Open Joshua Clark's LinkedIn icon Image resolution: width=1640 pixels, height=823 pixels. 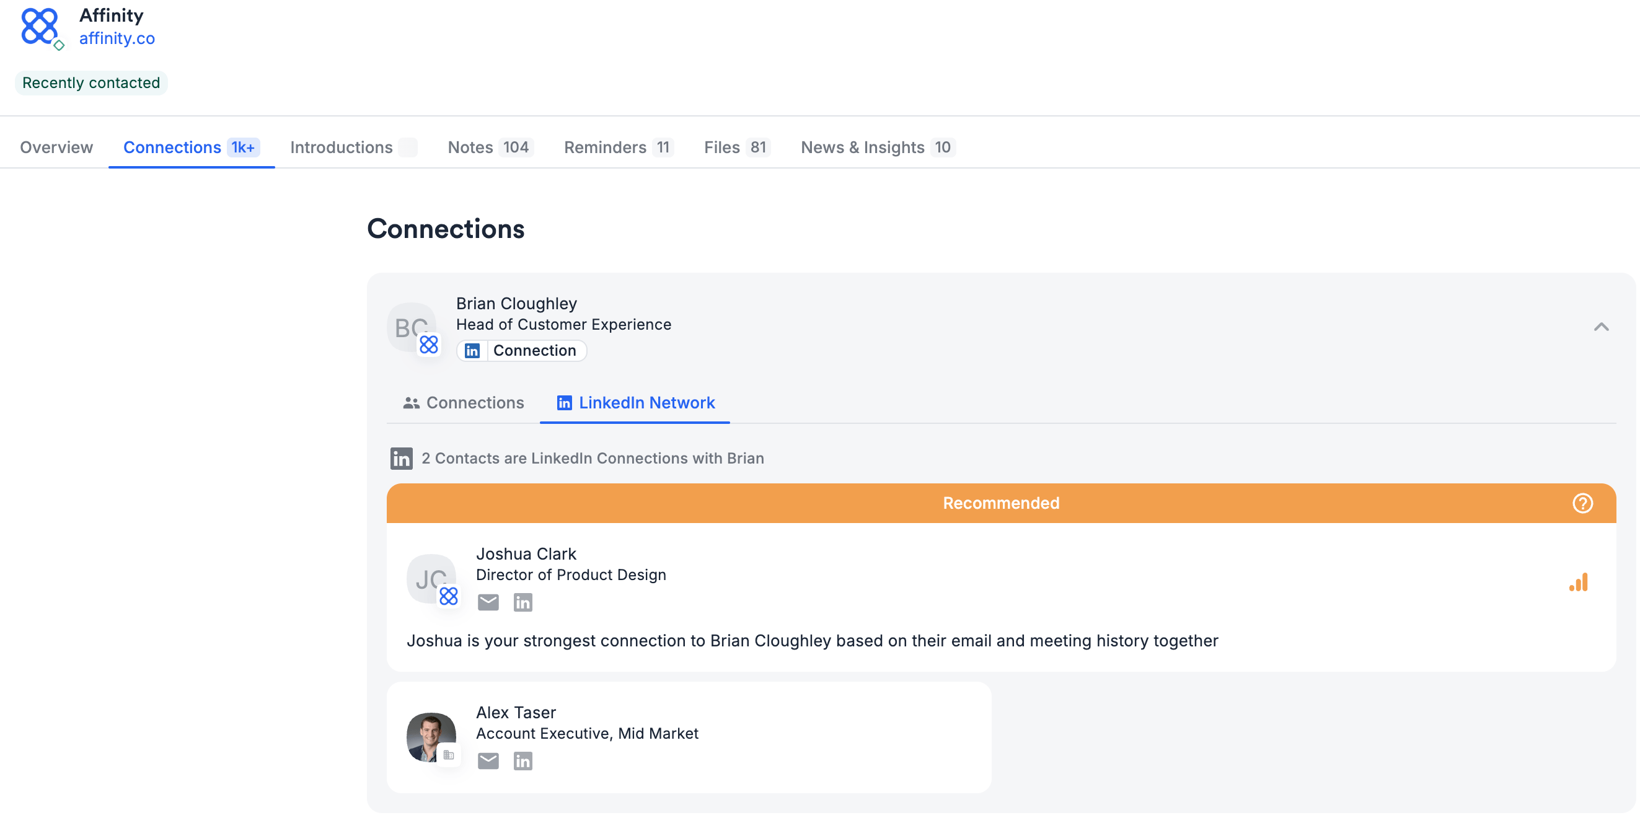point(522,602)
